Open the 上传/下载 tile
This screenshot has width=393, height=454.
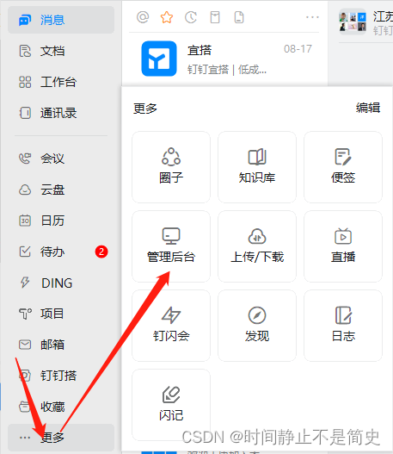[x=257, y=246]
